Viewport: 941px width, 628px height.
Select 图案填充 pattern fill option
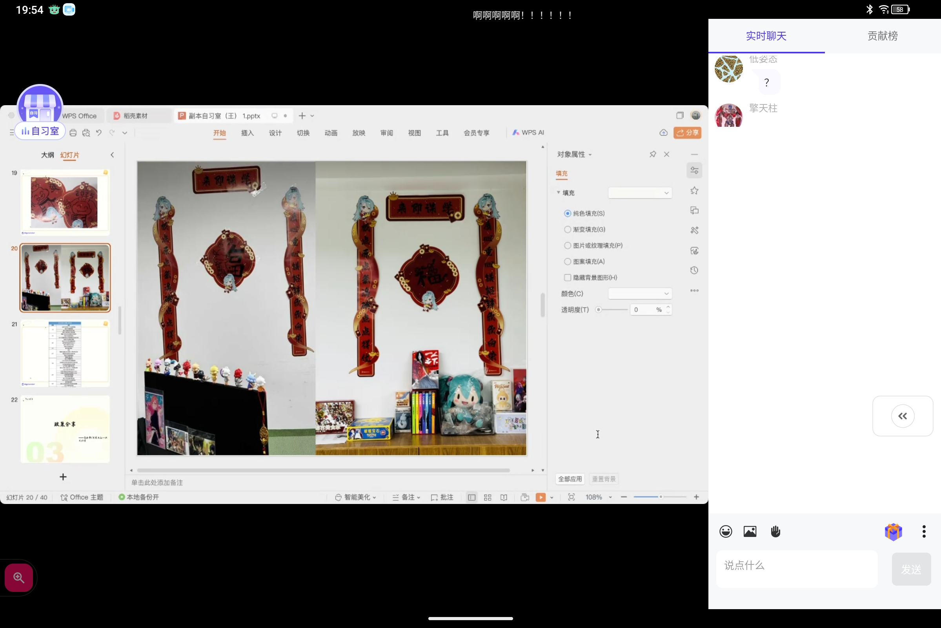pos(584,261)
